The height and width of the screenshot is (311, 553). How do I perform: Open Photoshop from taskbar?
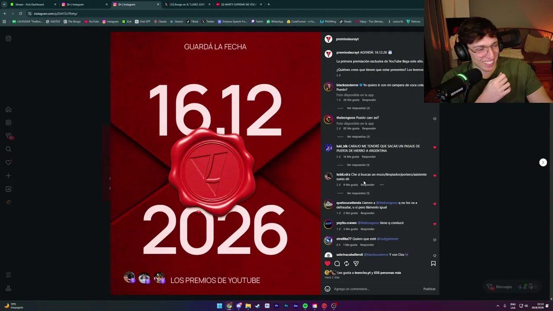286,306
